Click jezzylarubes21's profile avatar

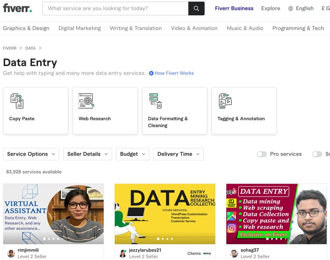123,253
